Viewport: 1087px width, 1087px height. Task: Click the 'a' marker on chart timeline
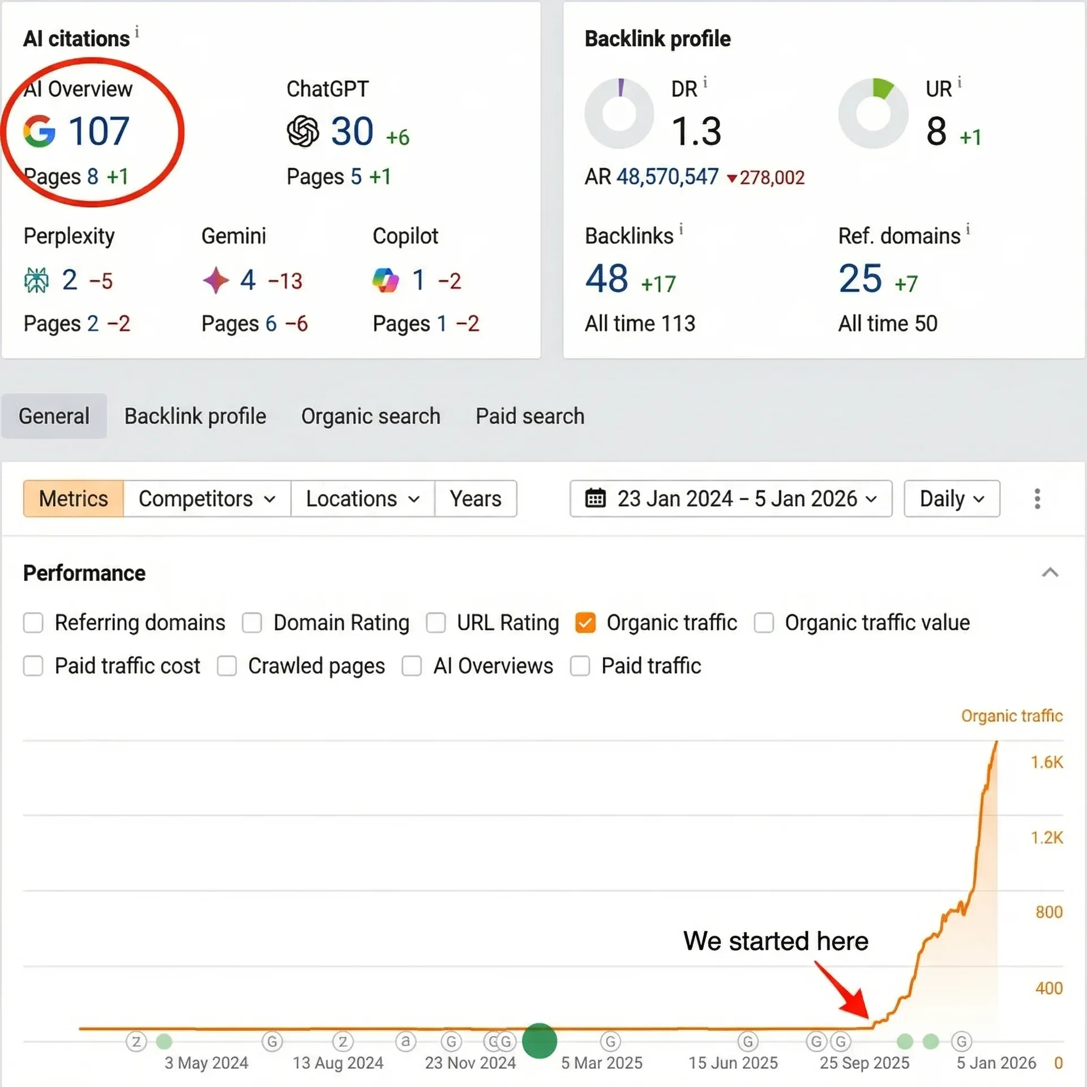405,1041
